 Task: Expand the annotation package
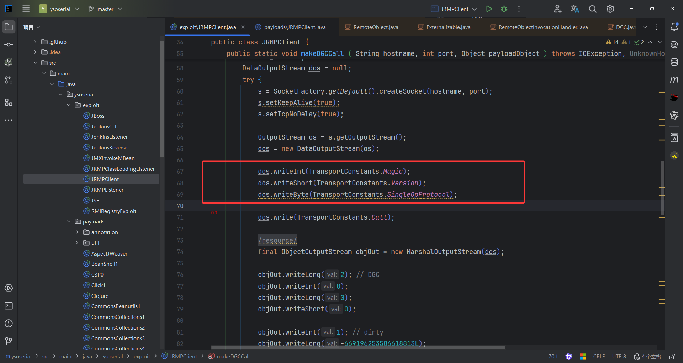(77, 232)
